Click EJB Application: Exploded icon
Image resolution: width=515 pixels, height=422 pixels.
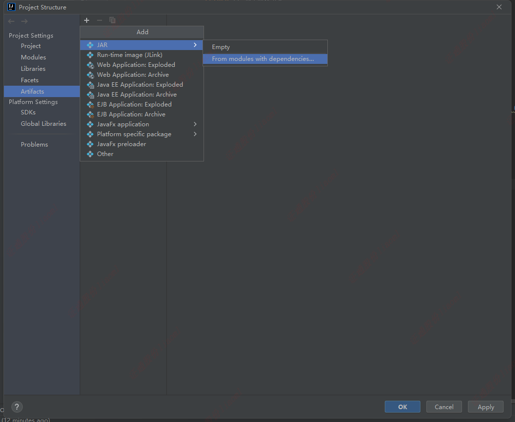tap(90, 105)
